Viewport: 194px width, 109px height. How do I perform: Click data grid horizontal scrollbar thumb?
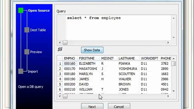click(x=65, y=96)
